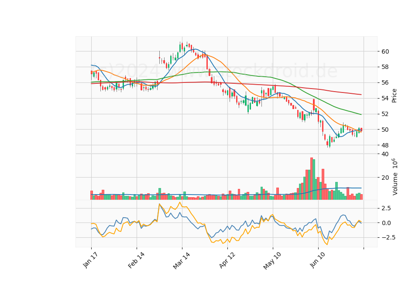The image size is (419, 301).
Task: Click the lowest candlestick near 48
Action: [330, 141]
